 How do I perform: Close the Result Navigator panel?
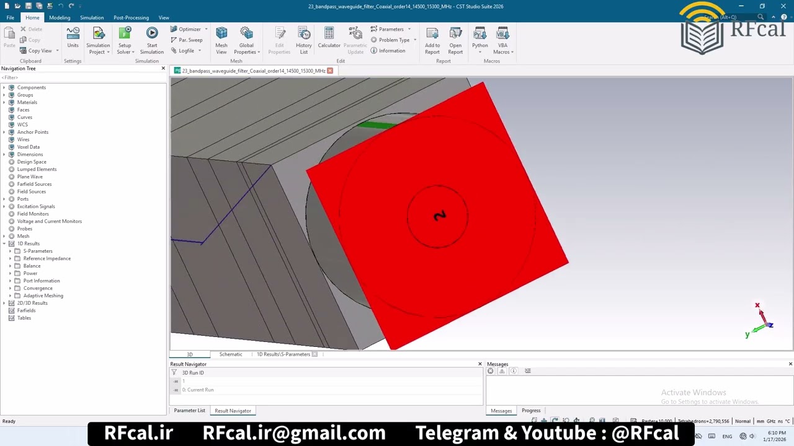point(480,364)
